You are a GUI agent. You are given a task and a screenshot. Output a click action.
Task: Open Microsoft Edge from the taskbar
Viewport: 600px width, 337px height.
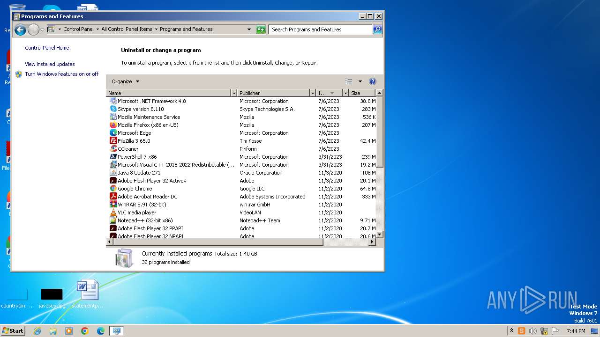pos(101,331)
